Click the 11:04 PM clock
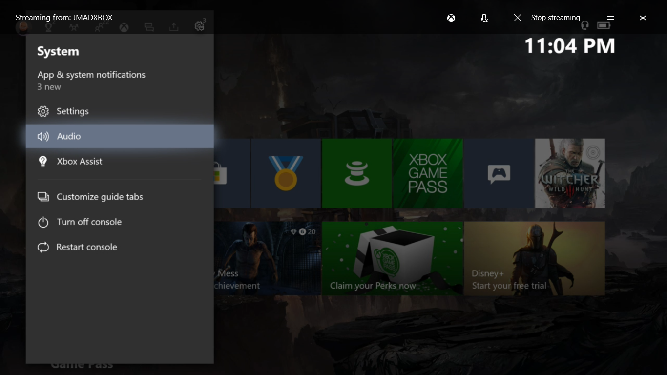This screenshot has height=375, width=667. click(569, 46)
